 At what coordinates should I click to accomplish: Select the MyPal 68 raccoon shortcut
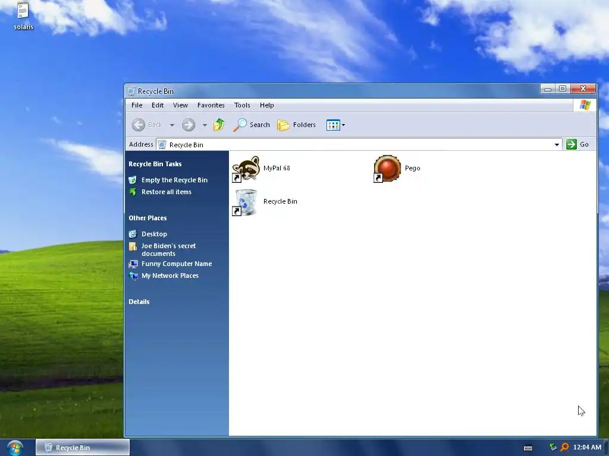246,169
